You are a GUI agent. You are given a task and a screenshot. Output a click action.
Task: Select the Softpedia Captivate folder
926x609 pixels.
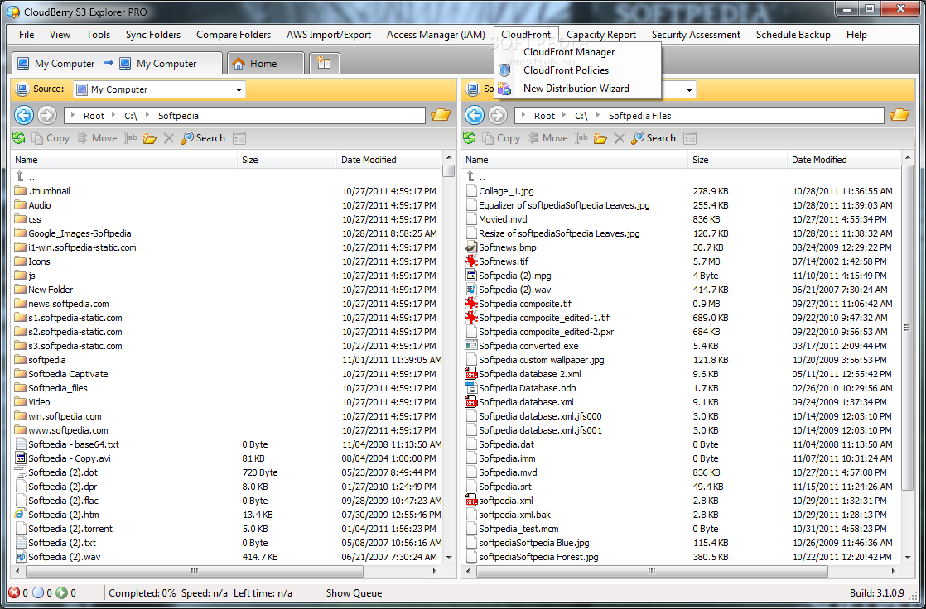(x=68, y=373)
